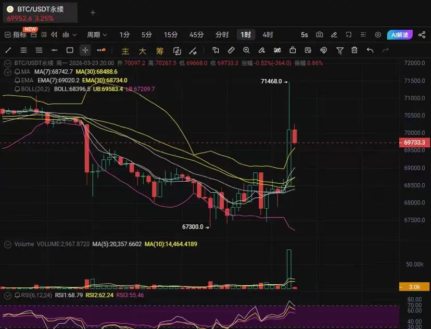Click the 大 indicator button

[x=143, y=51]
